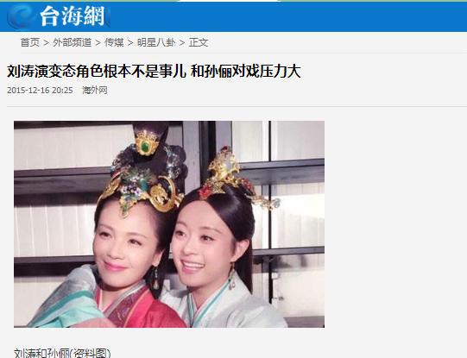The height and width of the screenshot is (358, 467).
Task: Go to 首页 in the breadcrumb
Action: [x=30, y=42]
